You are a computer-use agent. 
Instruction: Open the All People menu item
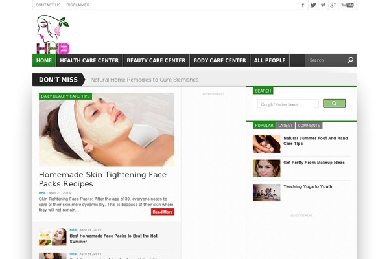[x=270, y=60]
